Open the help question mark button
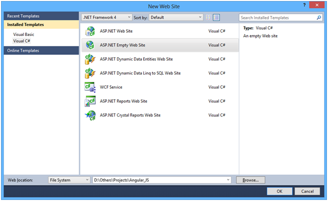The width and height of the screenshot is (328, 201). 304,5
